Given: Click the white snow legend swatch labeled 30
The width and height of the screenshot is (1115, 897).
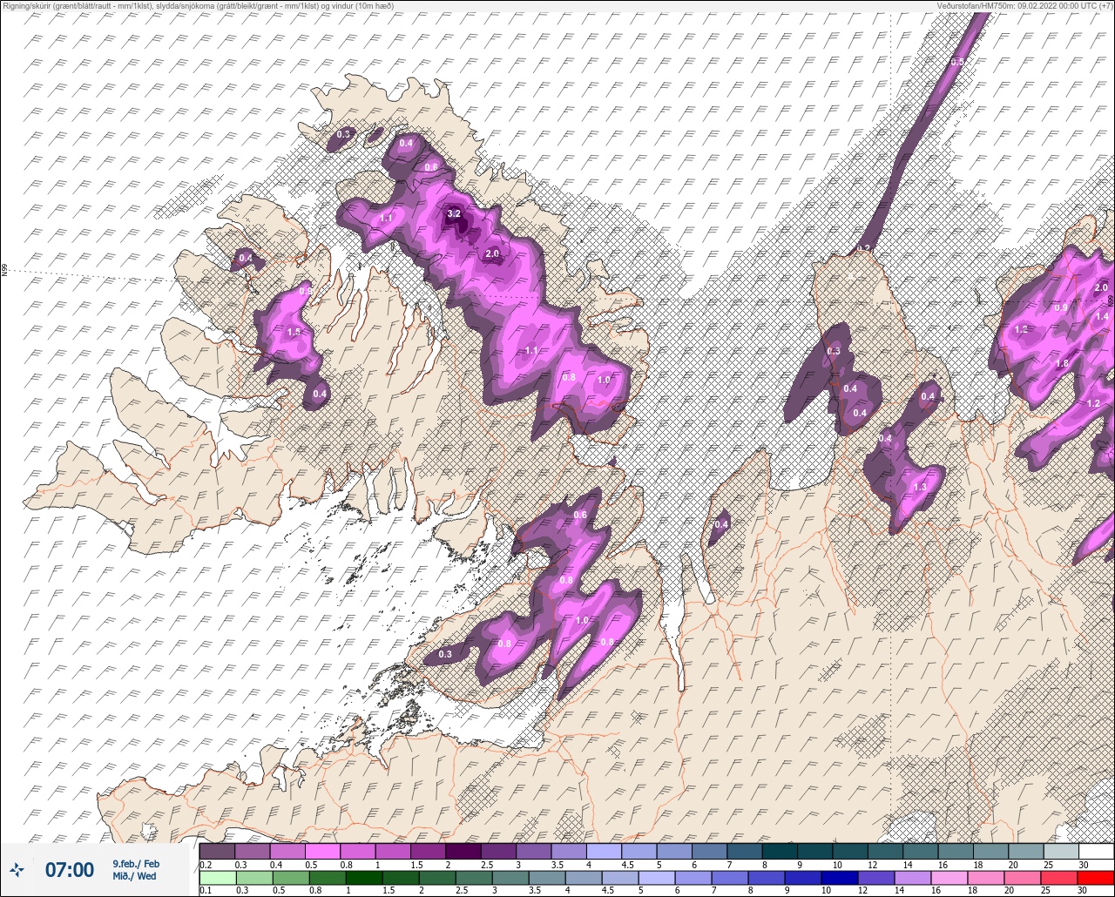Looking at the screenshot, I should pos(1095,851).
